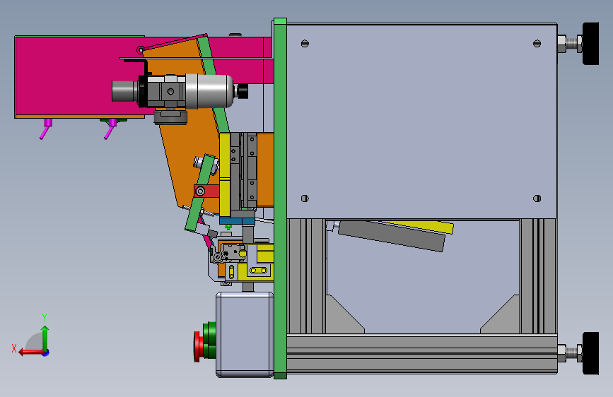Pick the bottom-right slotted screw on grey plate
The width and height of the screenshot is (613, 397).
tap(537, 198)
